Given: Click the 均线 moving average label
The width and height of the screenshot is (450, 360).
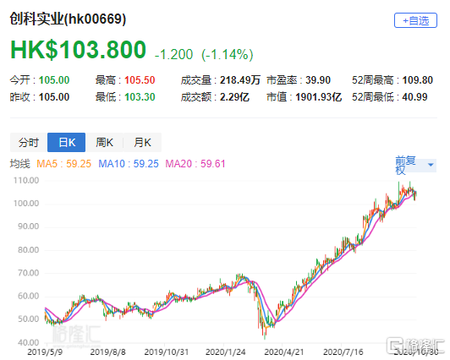Looking at the screenshot, I should point(20,164).
